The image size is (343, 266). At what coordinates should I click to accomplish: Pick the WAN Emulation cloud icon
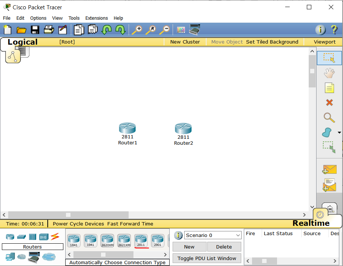click(22, 257)
